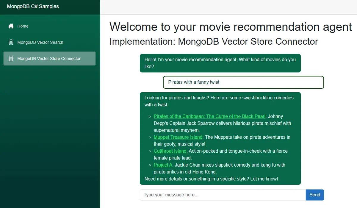Viewport: 357px width, 208px height.
Task: Click the Home house icon
Action: point(11,26)
